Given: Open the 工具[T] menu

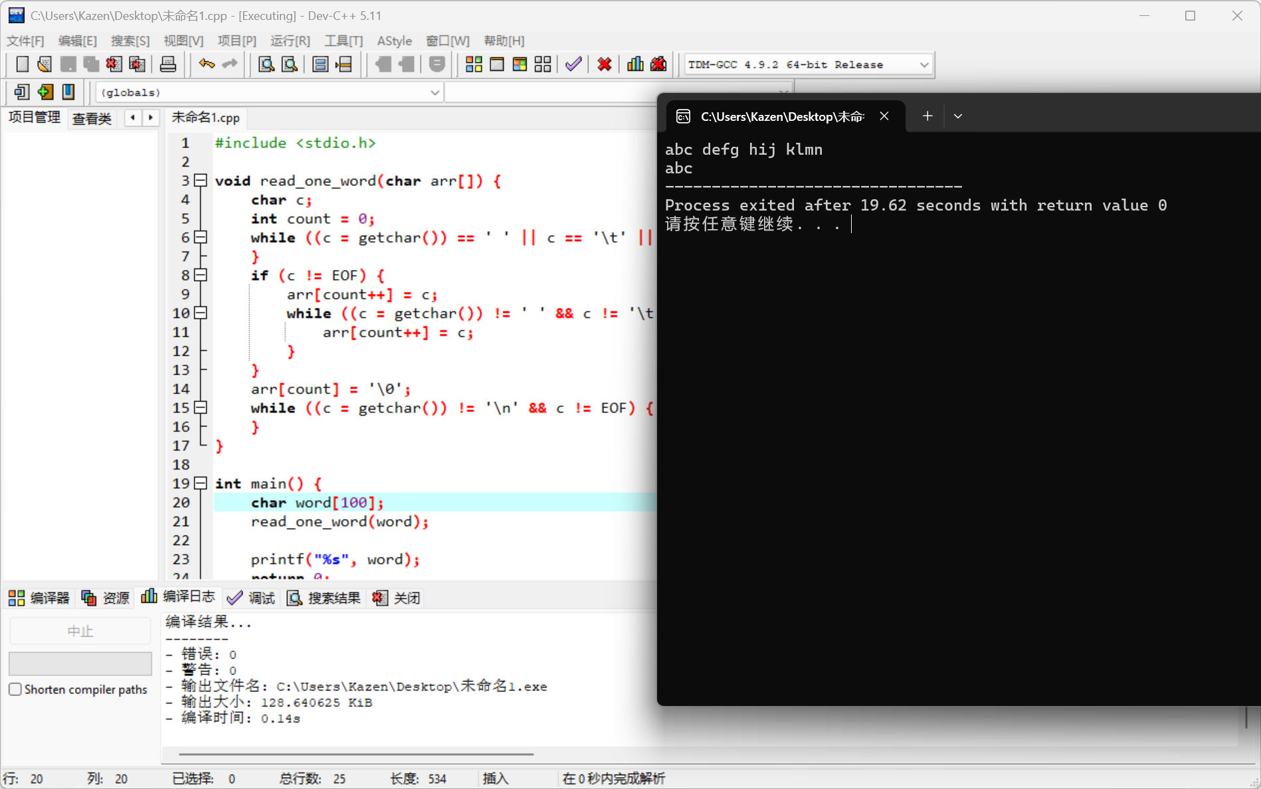Looking at the screenshot, I should [343, 41].
